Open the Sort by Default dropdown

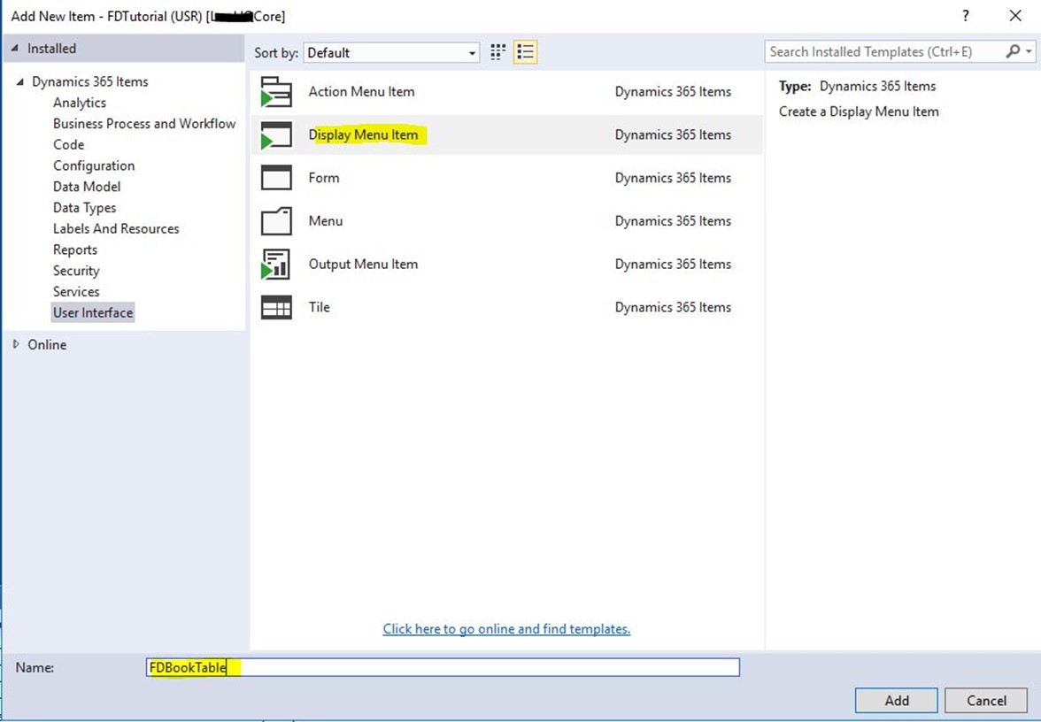pos(391,53)
